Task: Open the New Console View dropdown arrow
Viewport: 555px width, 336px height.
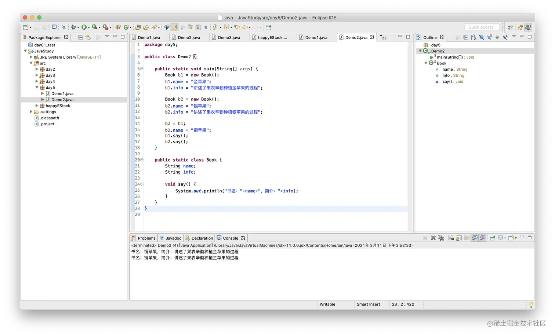Action: (516, 238)
